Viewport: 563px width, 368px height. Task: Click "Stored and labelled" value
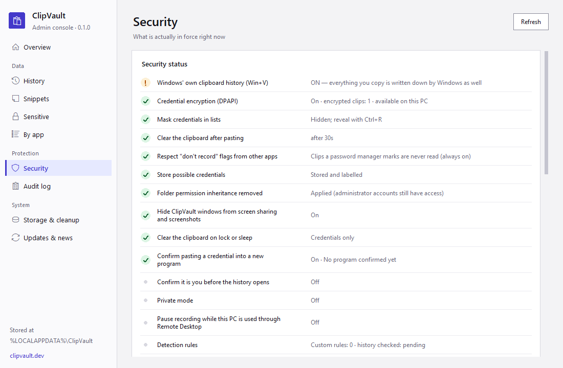(336, 175)
